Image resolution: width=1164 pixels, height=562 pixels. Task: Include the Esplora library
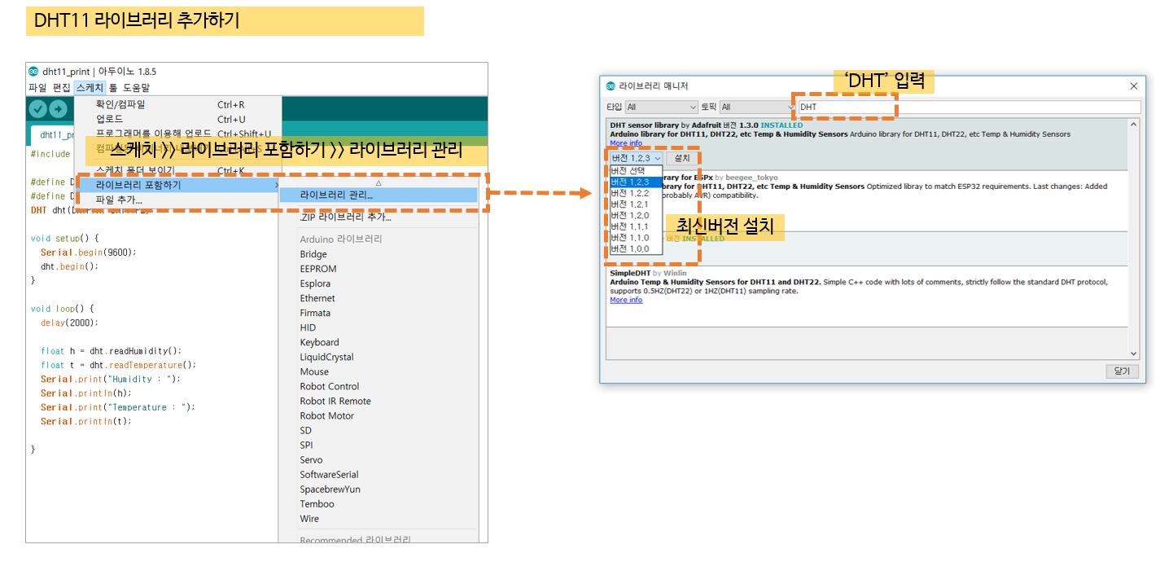315,283
